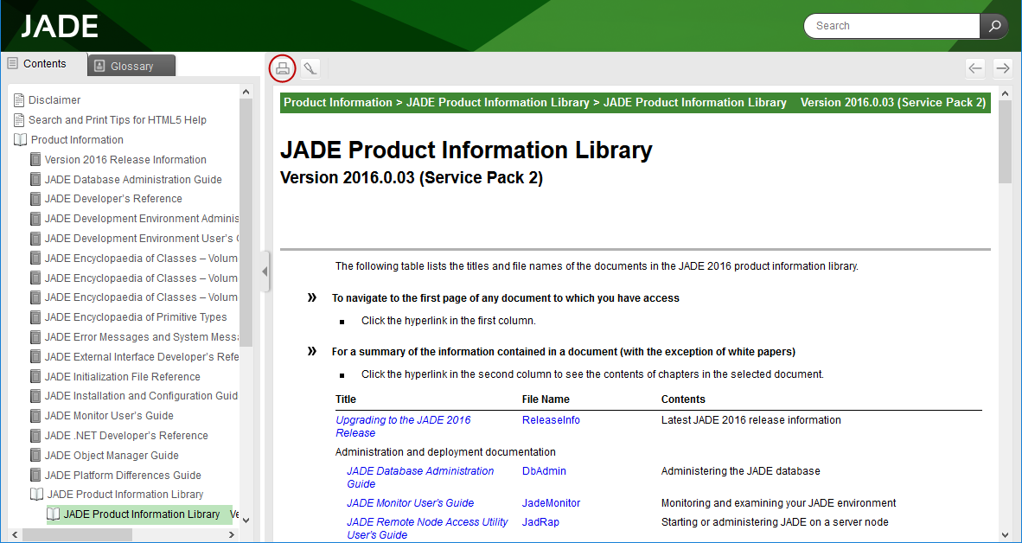Open the JadeMonitor file name link
This screenshot has width=1022, height=543.
tap(551, 503)
